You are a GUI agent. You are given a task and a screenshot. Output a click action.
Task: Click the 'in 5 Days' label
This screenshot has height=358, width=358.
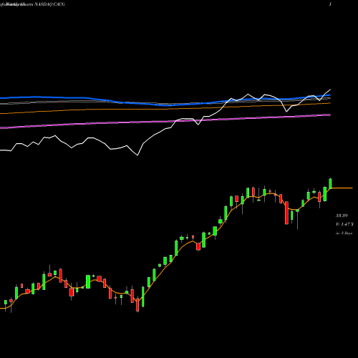344,233
